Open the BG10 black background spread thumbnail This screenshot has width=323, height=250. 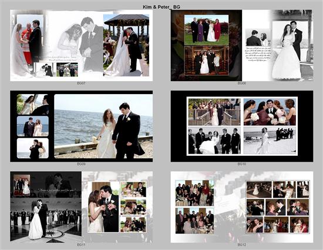coord(242,126)
